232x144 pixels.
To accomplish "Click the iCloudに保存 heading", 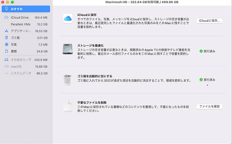I will point(87,15).
